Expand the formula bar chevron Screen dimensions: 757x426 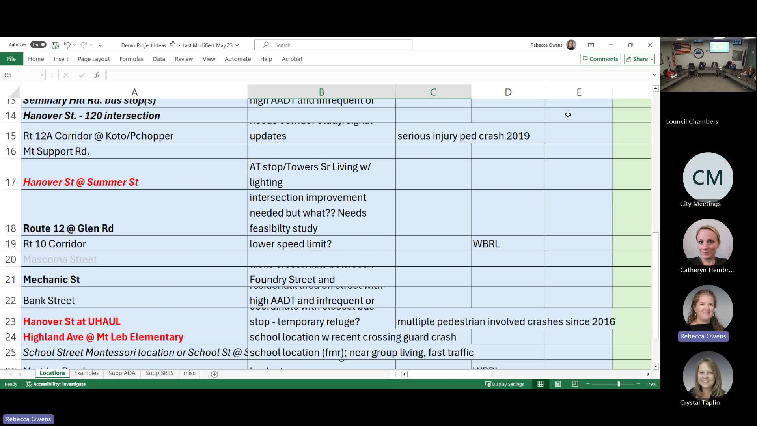tap(654, 75)
